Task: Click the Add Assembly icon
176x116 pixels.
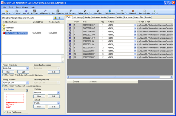Action: [x=45, y=12]
